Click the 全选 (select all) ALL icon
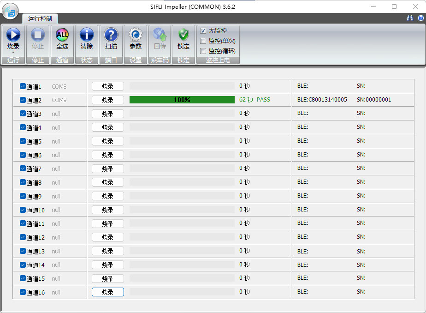This screenshot has width=426, height=313. tap(62, 35)
